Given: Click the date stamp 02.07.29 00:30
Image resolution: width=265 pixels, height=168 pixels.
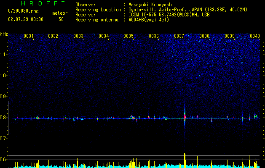Looking at the screenshot, I should [26, 19].
